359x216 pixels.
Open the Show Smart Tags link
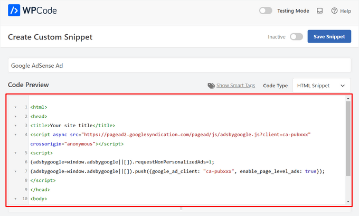[235, 86]
